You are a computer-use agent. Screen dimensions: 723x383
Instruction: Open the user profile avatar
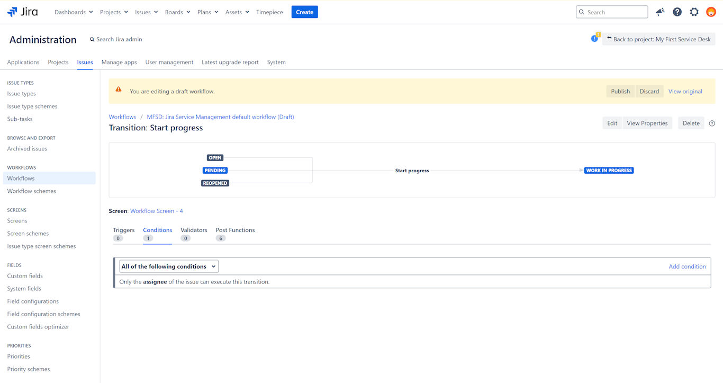[x=711, y=12]
